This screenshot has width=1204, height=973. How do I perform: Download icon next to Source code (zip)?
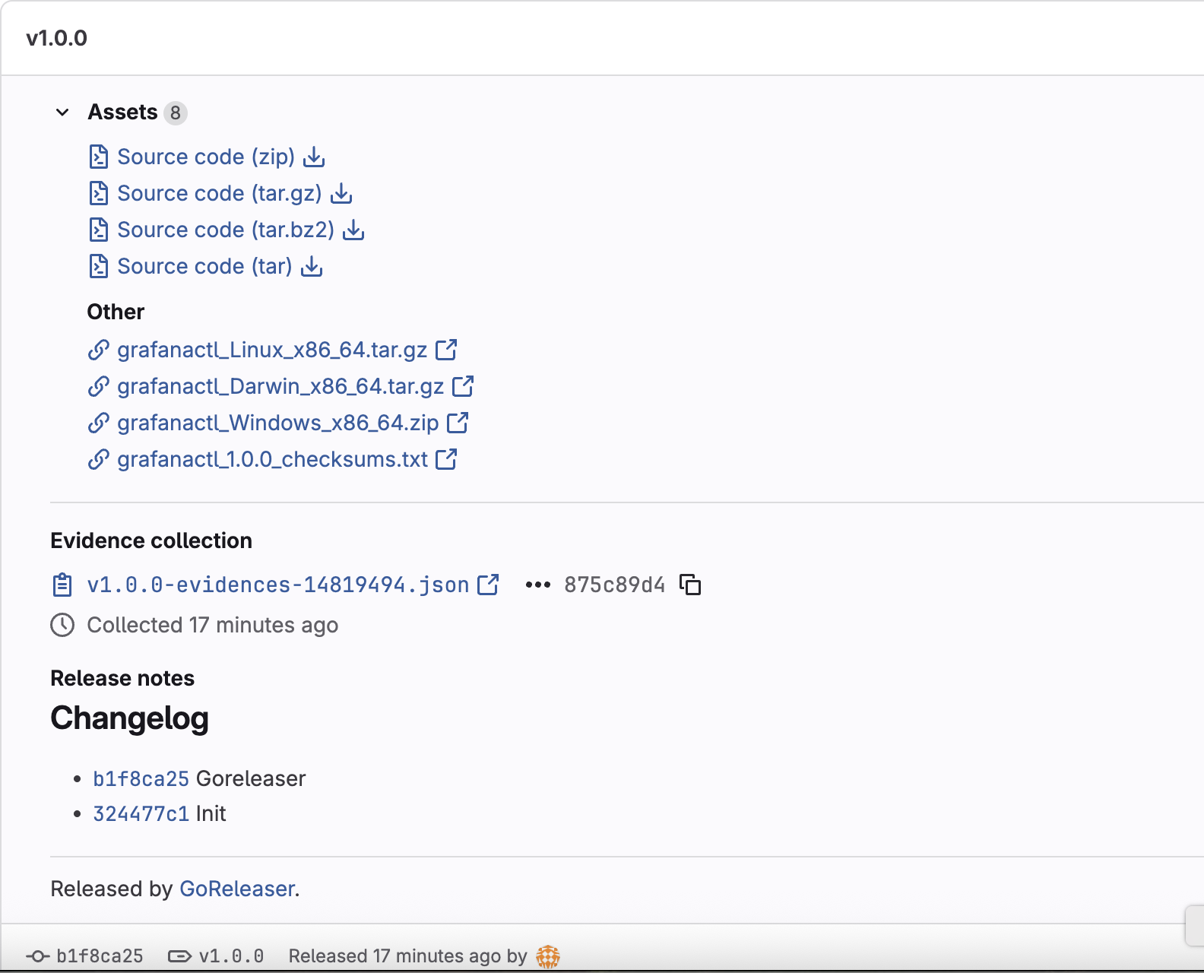coord(314,157)
